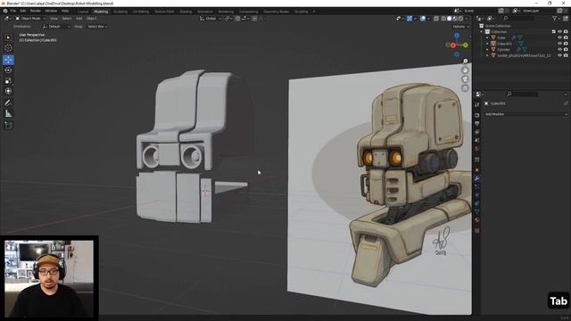Open the Scene properties tab
The image size is (571, 321).
[x=477, y=141]
